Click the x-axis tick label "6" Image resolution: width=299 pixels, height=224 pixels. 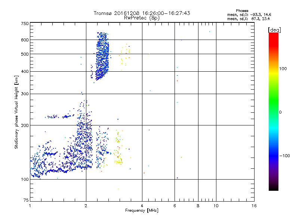coord(175,206)
